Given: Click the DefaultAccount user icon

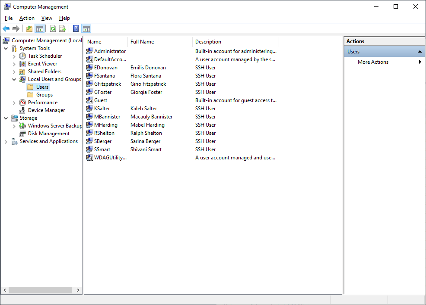Looking at the screenshot, I should coord(90,59).
